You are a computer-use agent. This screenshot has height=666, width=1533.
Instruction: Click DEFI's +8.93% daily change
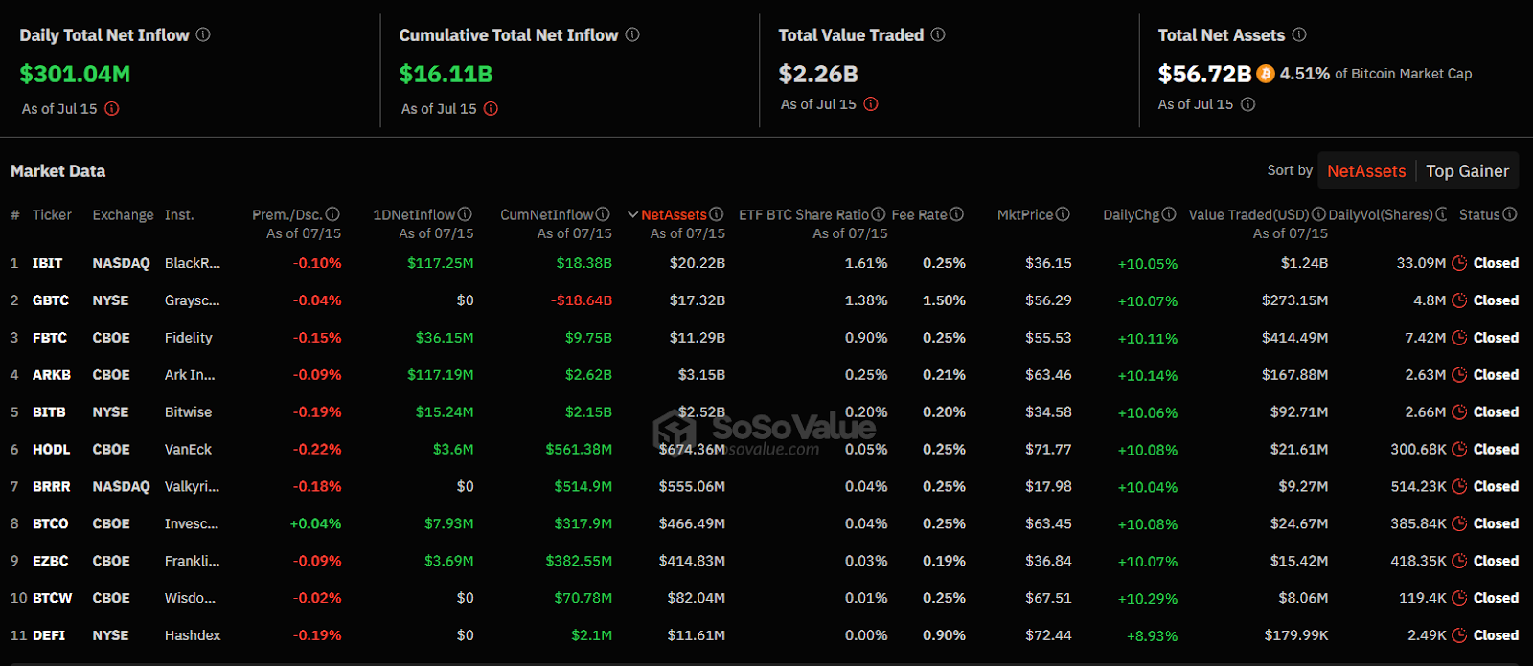tap(1153, 635)
